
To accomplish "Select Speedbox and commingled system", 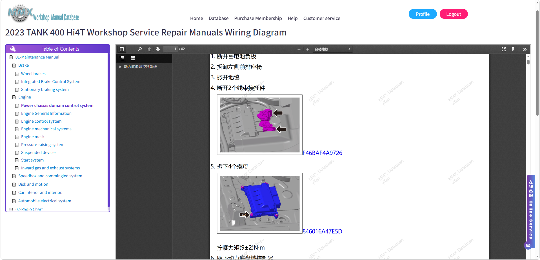I will [50, 176].
